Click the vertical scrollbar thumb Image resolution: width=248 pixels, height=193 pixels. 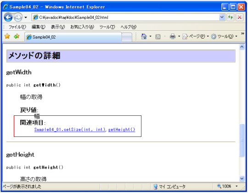click(x=242, y=140)
